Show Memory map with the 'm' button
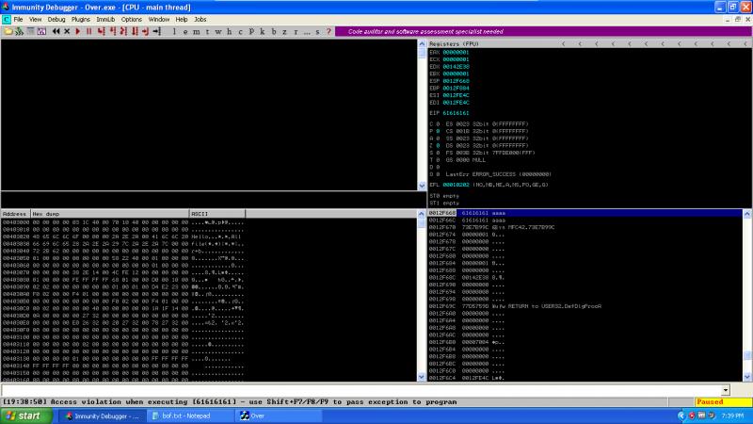753x424 pixels. click(x=197, y=32)
